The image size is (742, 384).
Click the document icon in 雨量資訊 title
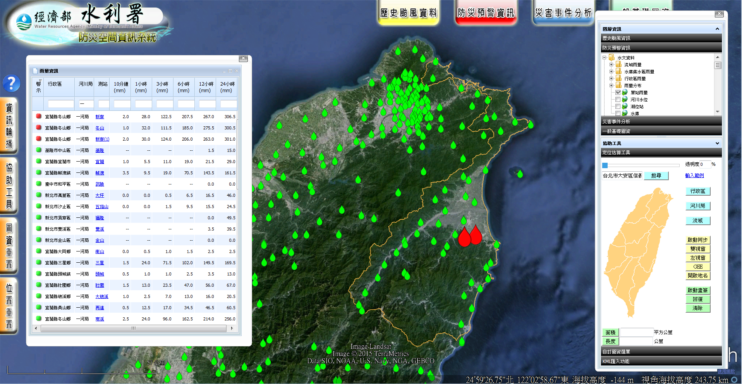coord(35,71)
